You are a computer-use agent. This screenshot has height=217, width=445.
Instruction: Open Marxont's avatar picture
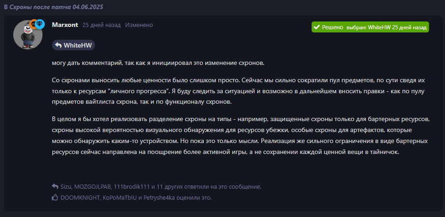pos(27,36)
